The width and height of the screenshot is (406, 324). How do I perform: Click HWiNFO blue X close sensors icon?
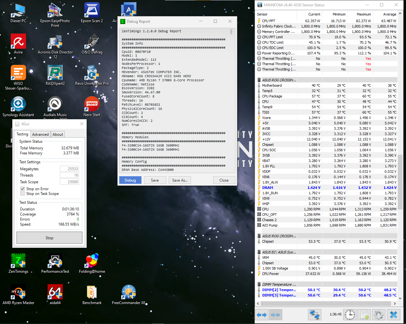pyautogui.click(x=394, y=315)
